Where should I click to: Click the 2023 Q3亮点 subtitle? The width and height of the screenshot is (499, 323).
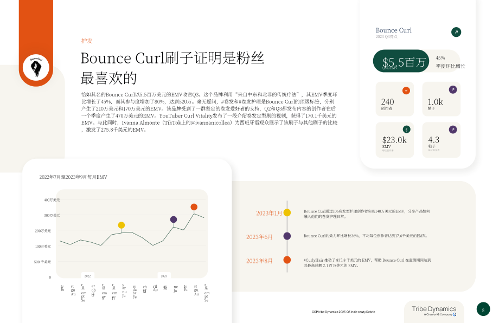[x=386, y=36]
